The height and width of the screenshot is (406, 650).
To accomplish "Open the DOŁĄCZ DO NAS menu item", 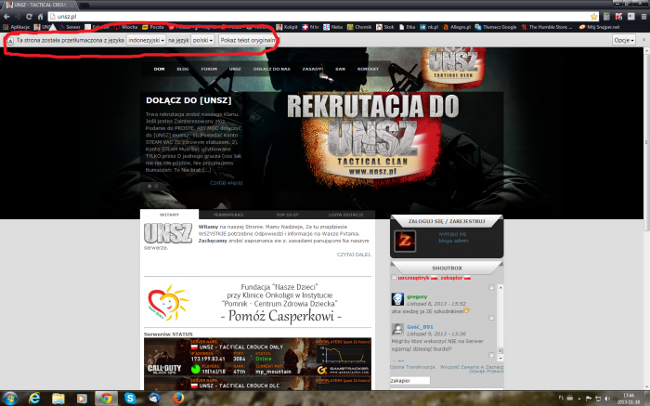I will [271, 69].
